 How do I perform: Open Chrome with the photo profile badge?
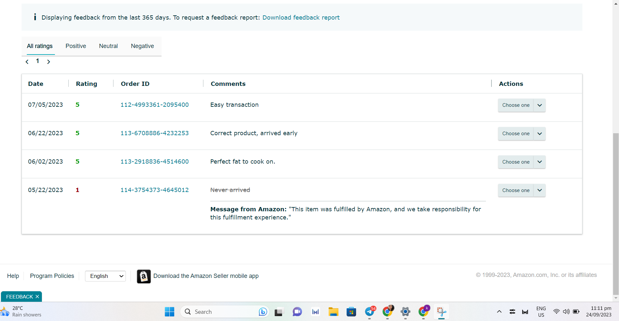[388, 312]
